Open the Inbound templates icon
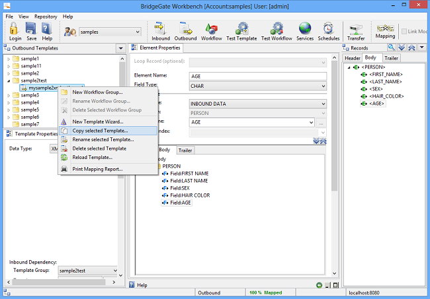The height and width of the screenshot is (299, 430). (161, 32)
